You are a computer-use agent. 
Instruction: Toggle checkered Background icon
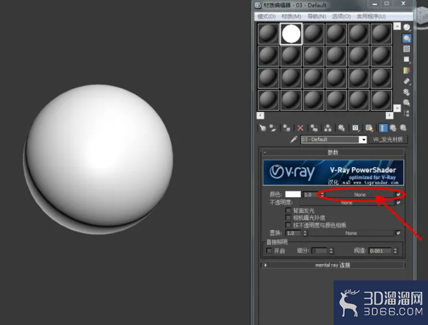(x=407, y=49)
